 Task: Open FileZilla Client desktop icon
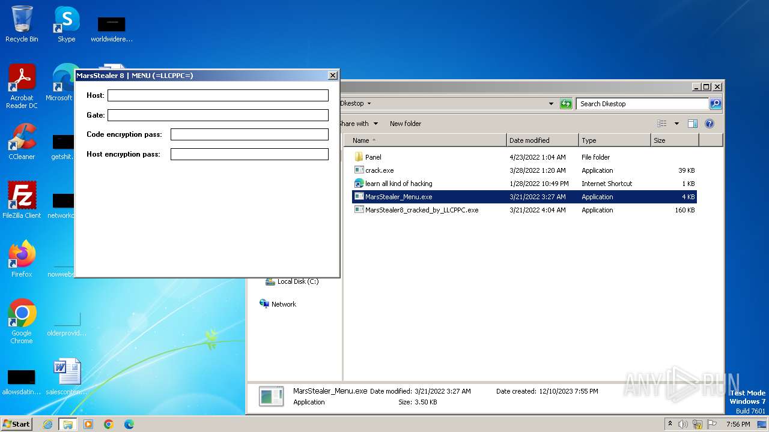point(22,200)
